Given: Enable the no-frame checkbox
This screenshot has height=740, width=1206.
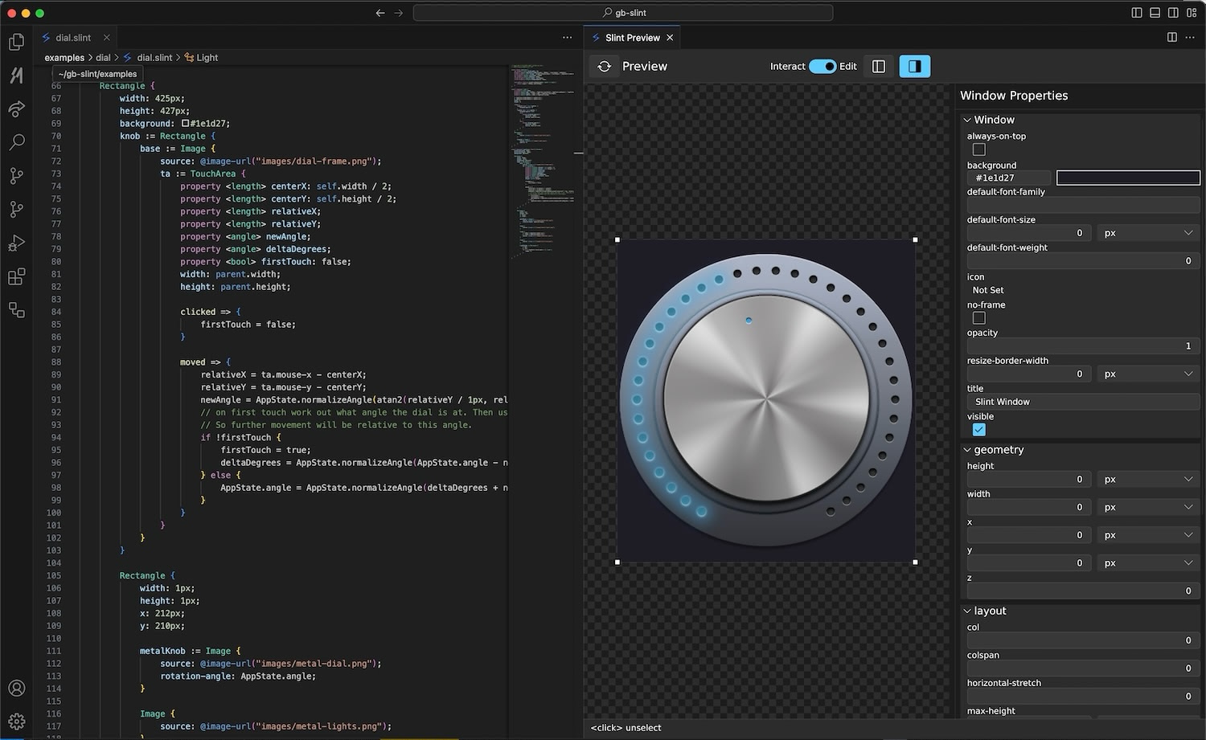Looking at the screenshot, I should click(x=978, y=318).
